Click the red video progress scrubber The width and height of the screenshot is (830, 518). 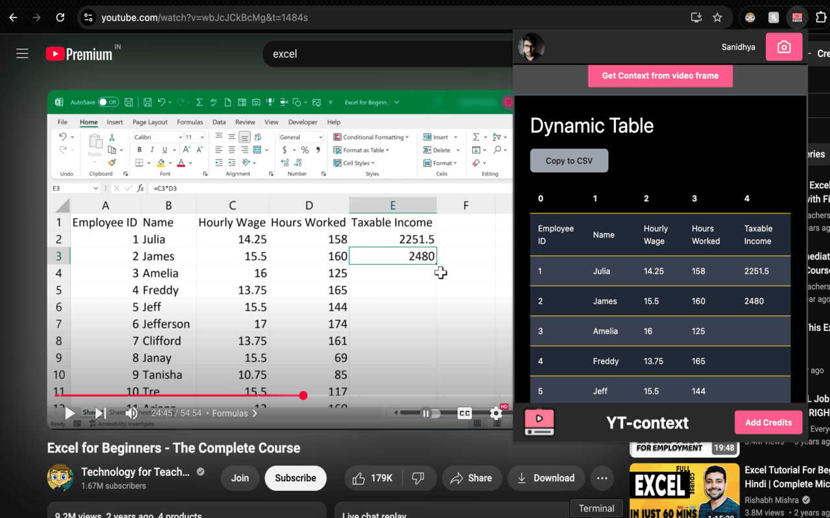303,395
